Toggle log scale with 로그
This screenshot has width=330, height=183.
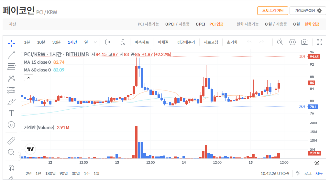(308, 173)
